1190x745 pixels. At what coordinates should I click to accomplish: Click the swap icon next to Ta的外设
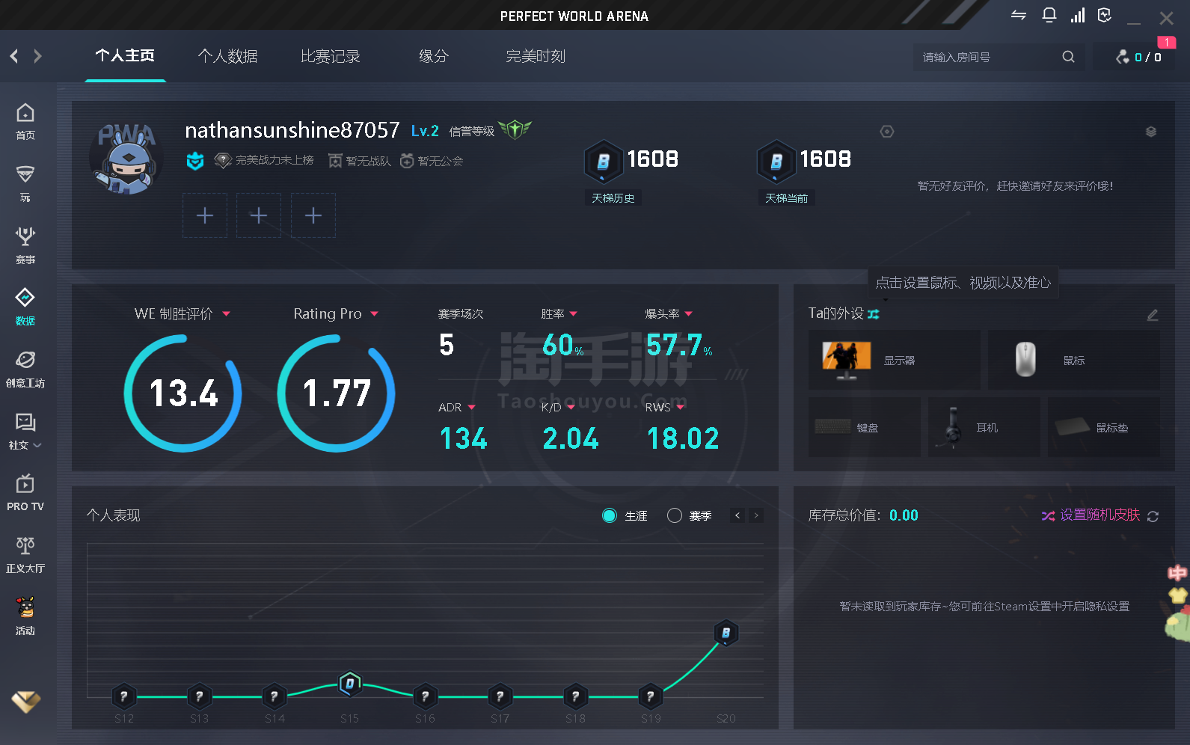(874, 314)
